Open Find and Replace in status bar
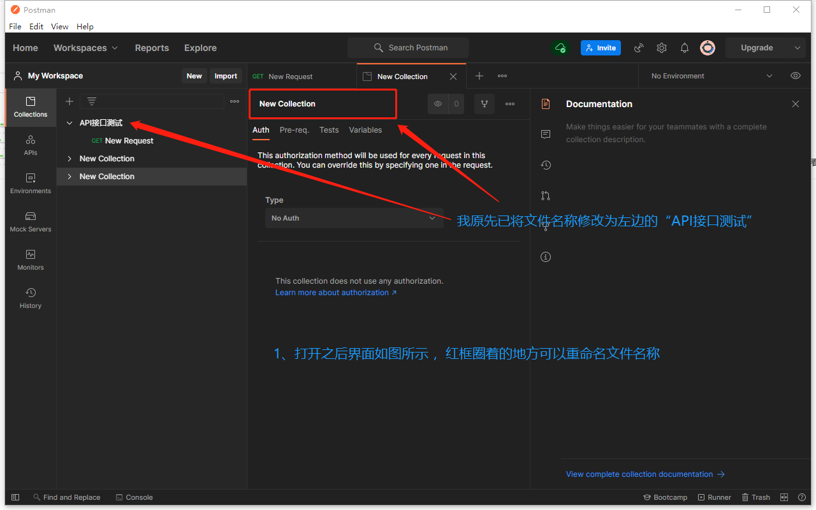Image resolution: width=816 pixels, height=510 pixels. coord(66,497)
